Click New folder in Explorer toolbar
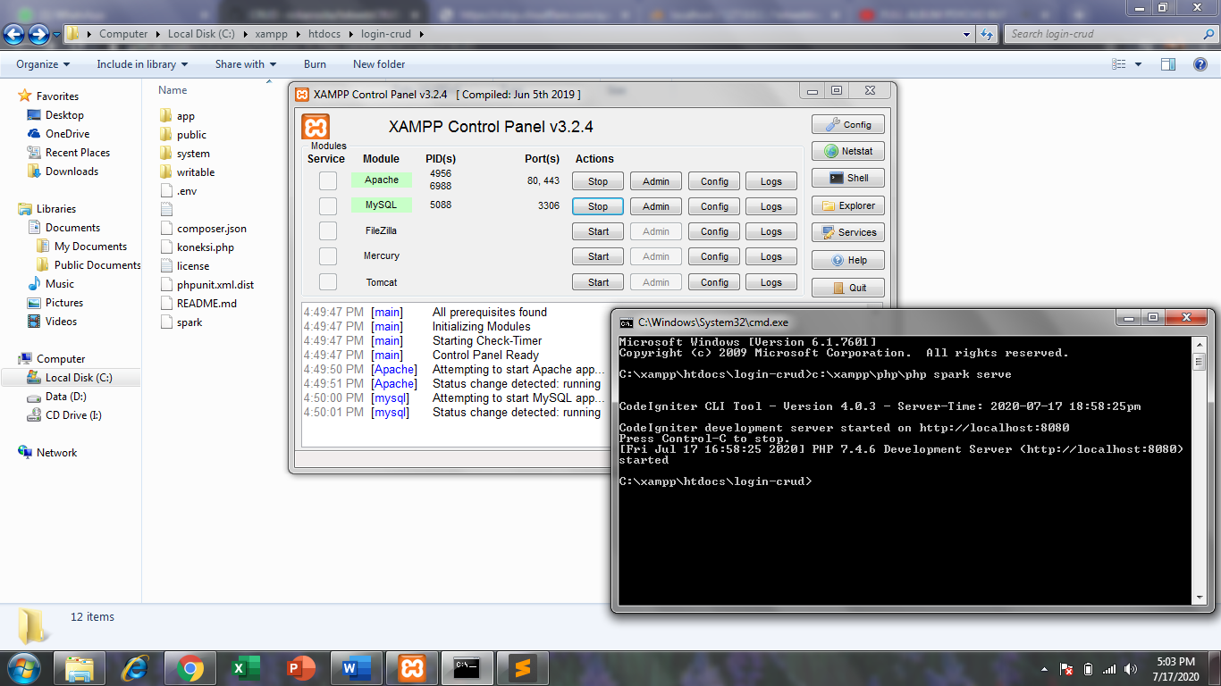 point(379,64)
